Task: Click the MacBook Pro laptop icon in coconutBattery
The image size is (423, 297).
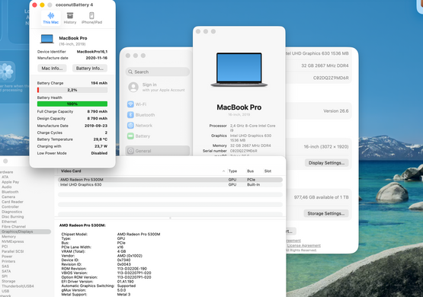Action: pos(47,39)
